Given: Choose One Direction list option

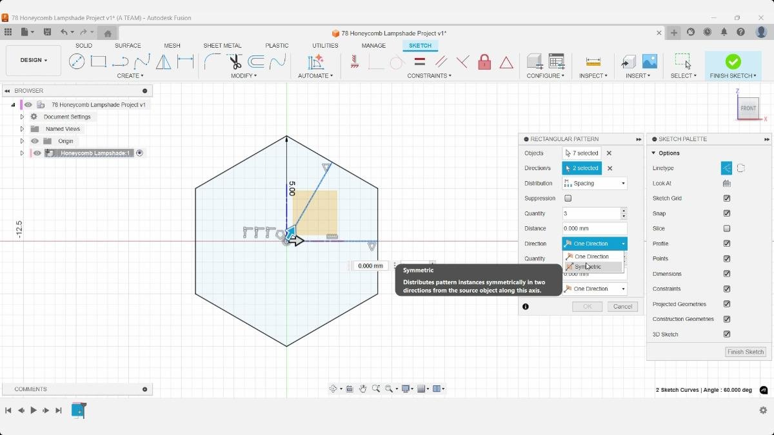Looking at the screenshot, I should coord(593,256).
